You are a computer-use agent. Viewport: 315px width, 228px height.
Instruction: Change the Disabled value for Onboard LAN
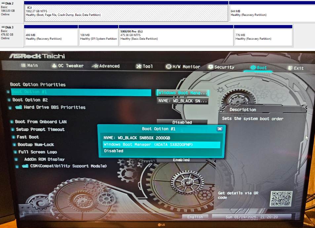pyautogui.click(x=182, y=122)
